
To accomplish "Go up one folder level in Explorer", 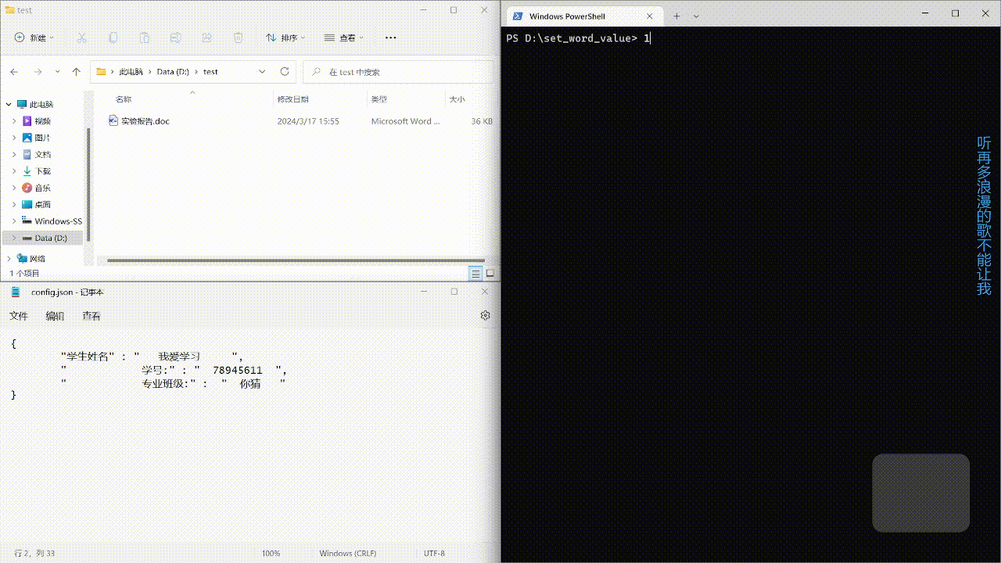I will (x=76, y=71).
